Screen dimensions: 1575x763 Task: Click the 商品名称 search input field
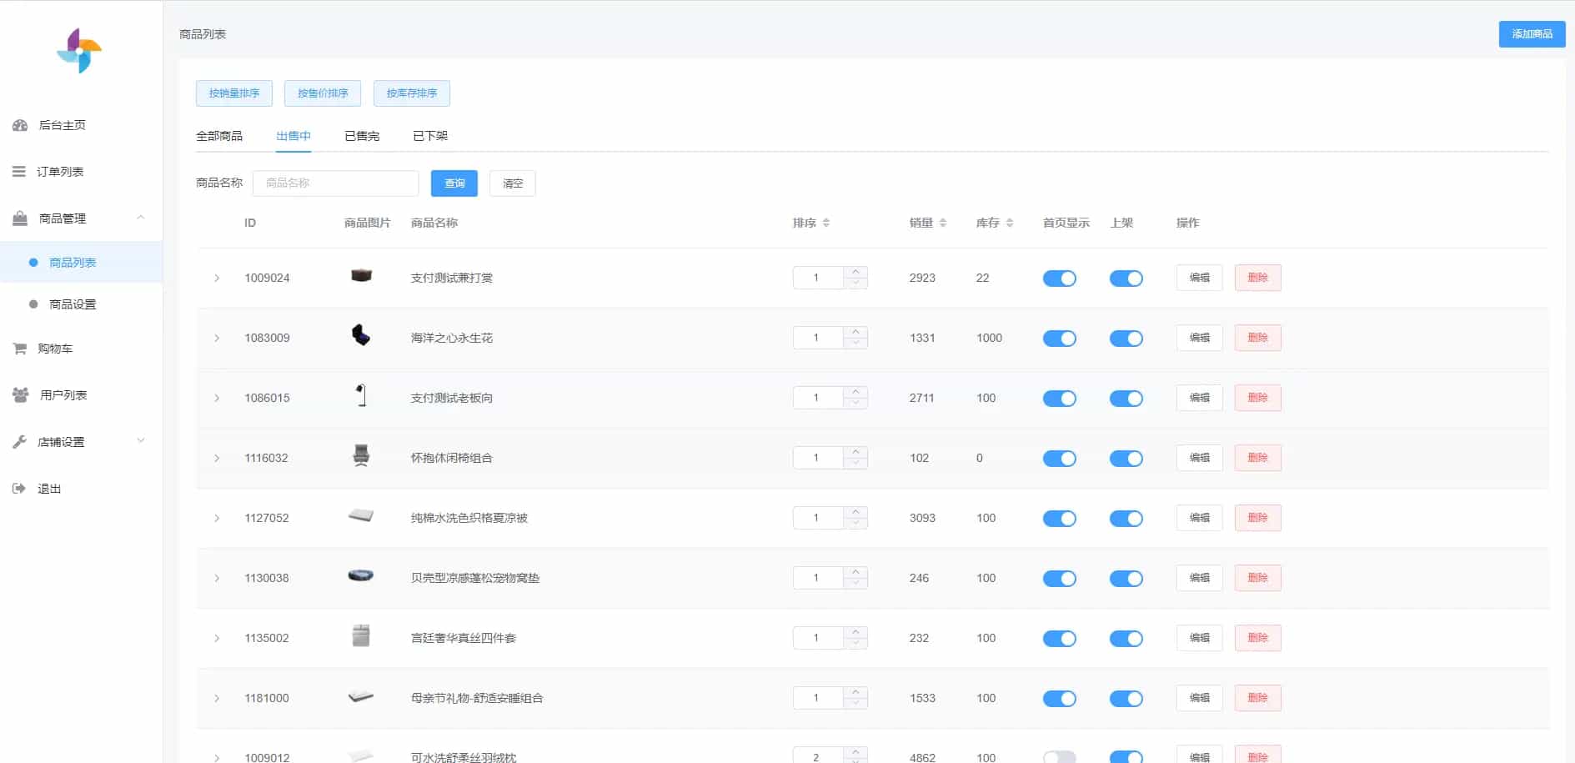[335, 183]
